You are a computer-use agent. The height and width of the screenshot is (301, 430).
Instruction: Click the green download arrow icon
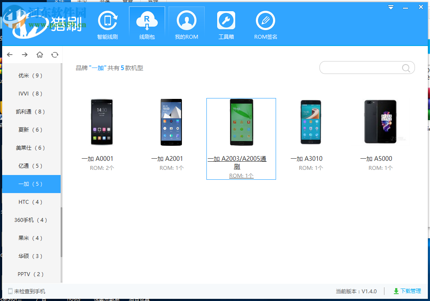396,291
